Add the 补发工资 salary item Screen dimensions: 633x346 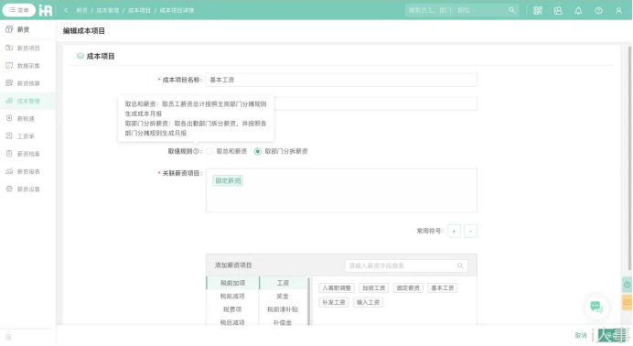334,302
